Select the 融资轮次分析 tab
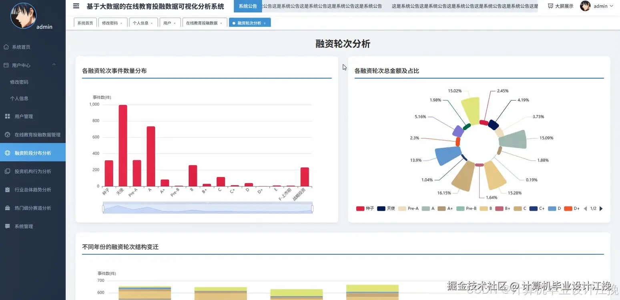The image size is (620, 300). pyautogui.click(x=249, y=23)
